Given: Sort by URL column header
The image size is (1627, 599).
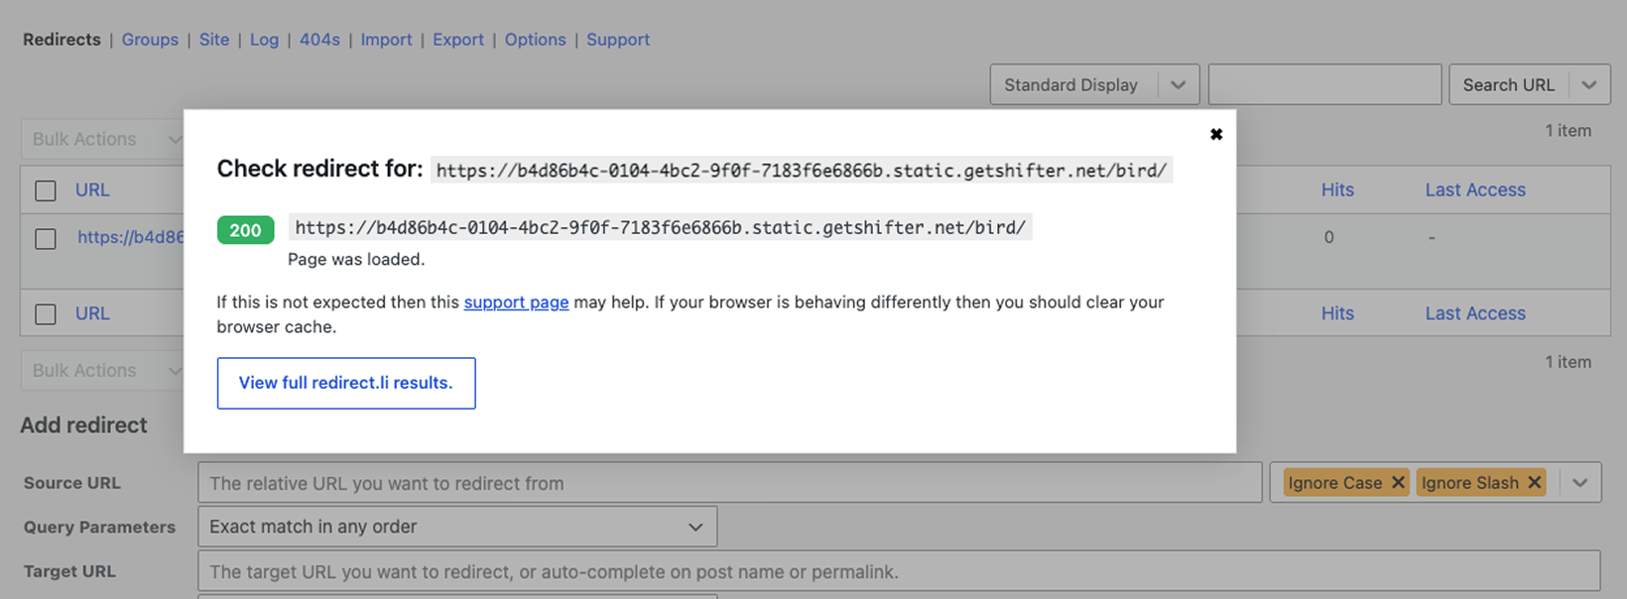Looking at the screenshot, I should pyautogui.click(x=92, y=189).
